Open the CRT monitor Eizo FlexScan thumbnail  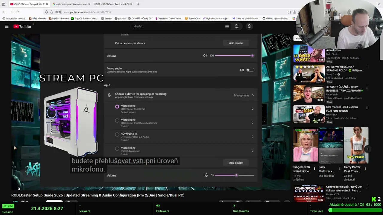(x=309, y=114)
